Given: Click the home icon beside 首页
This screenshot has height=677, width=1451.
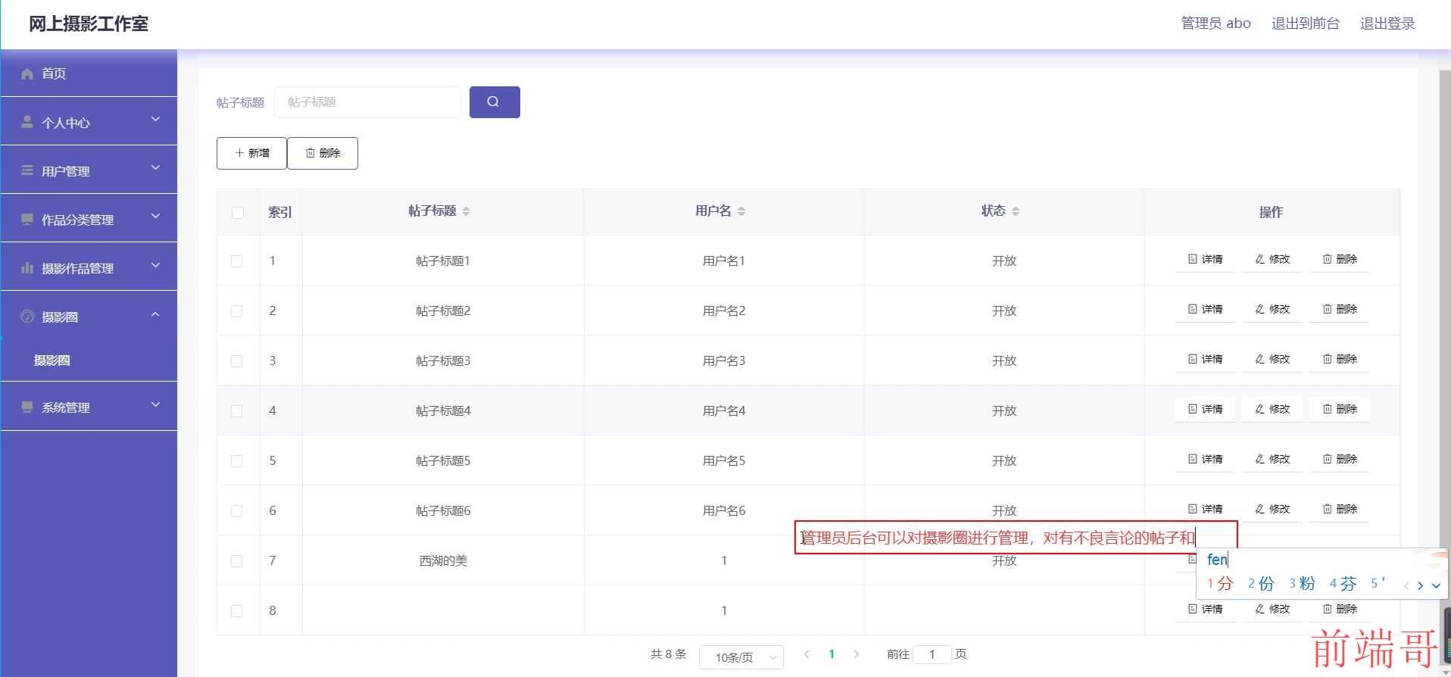Looking at the screenshot, I should [27, 73].
